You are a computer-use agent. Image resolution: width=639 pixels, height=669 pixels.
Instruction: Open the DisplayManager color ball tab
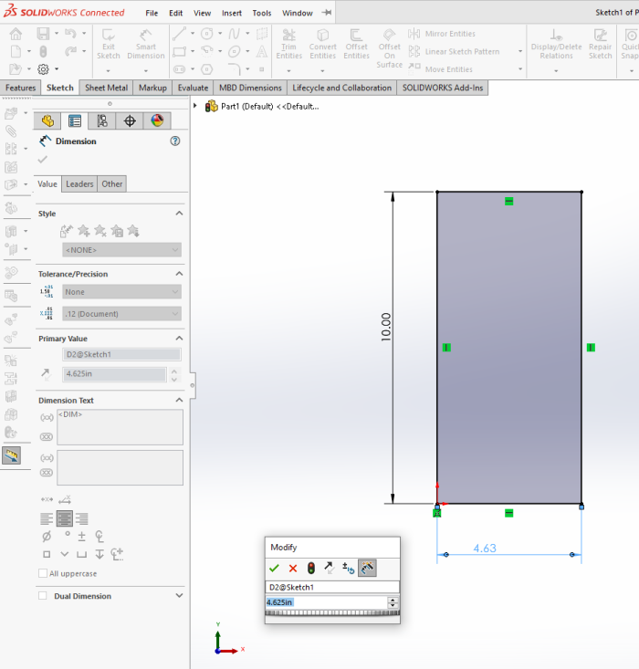157,120
